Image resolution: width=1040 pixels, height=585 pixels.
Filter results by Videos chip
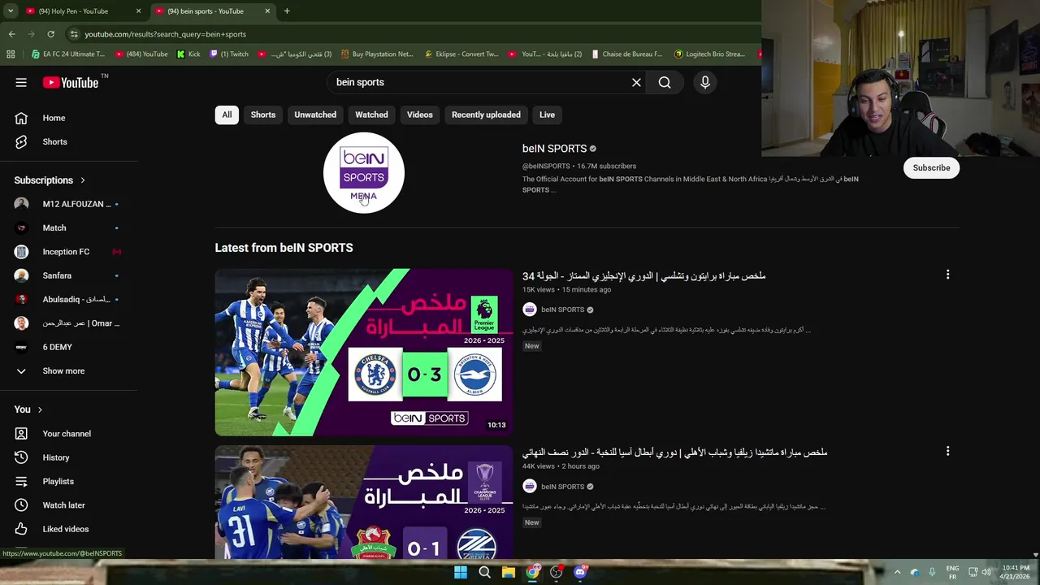coord(419,115)
